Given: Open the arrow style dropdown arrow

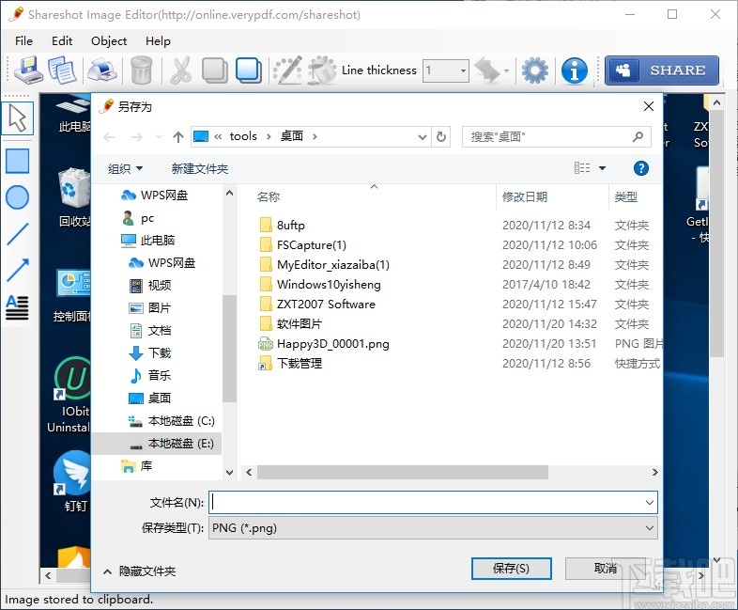Looking at the screenshot, I should tap(506, 70).
